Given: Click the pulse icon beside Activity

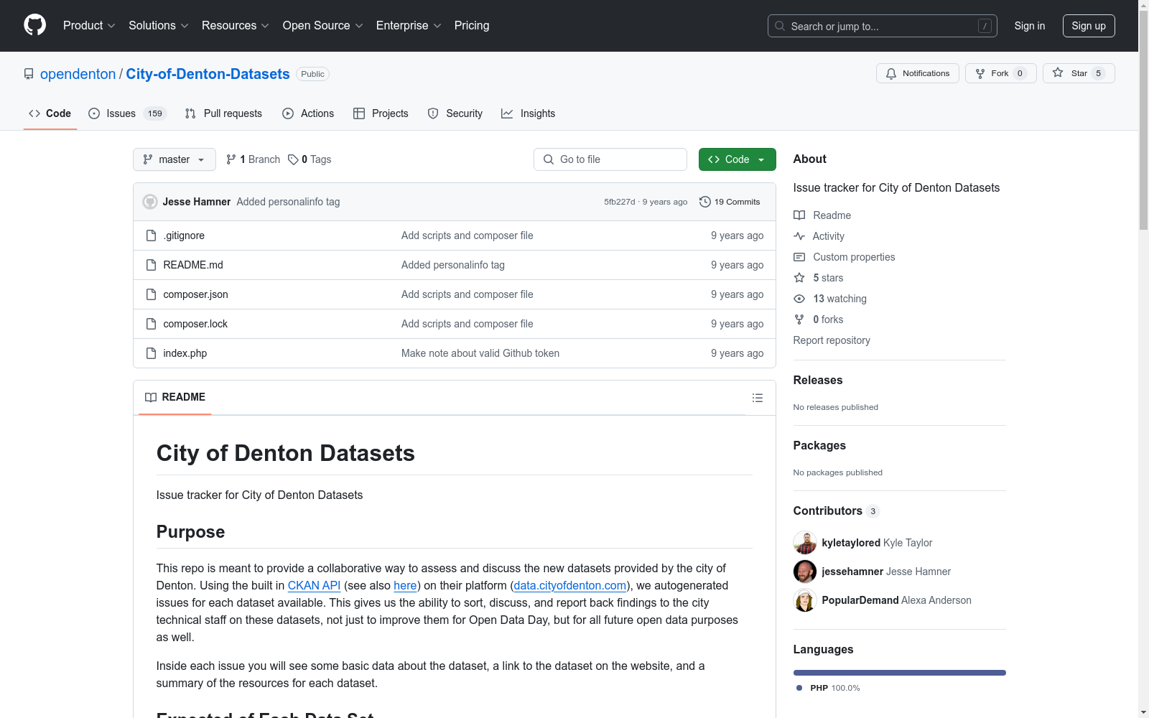Looking at the screenshot, I should click(x=799, y=236).
